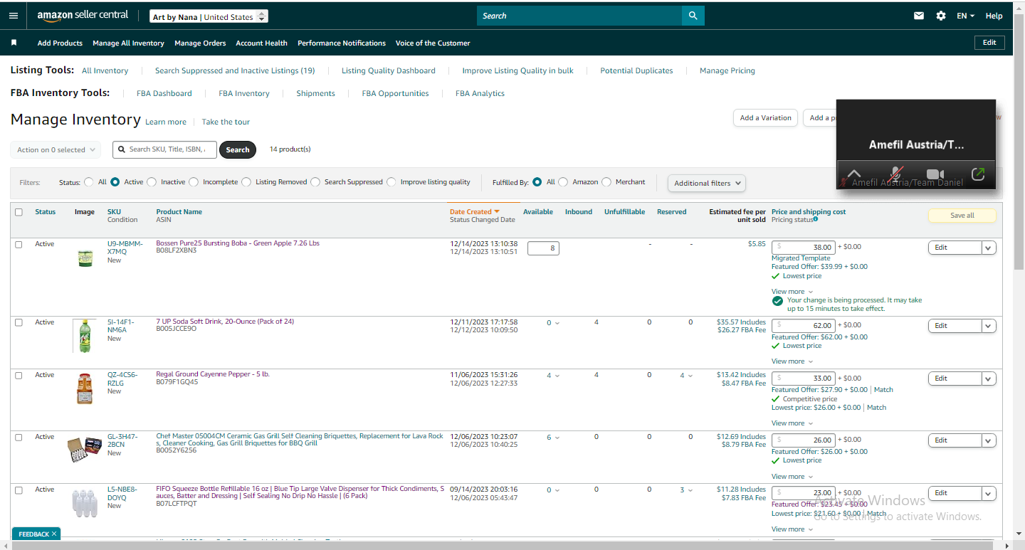The height and width of the screenshot is (550, 1025).
Task: Expand View more under Regal Cayenne price
Action: click(792, 423)
